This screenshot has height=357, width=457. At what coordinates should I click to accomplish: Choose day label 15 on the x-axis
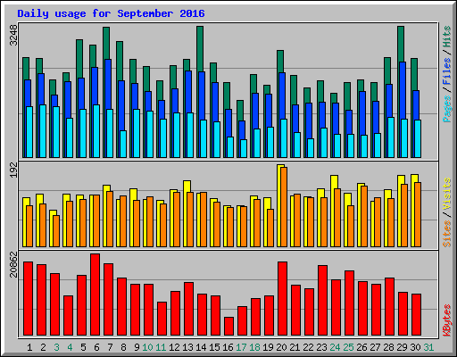click(214, 347)
